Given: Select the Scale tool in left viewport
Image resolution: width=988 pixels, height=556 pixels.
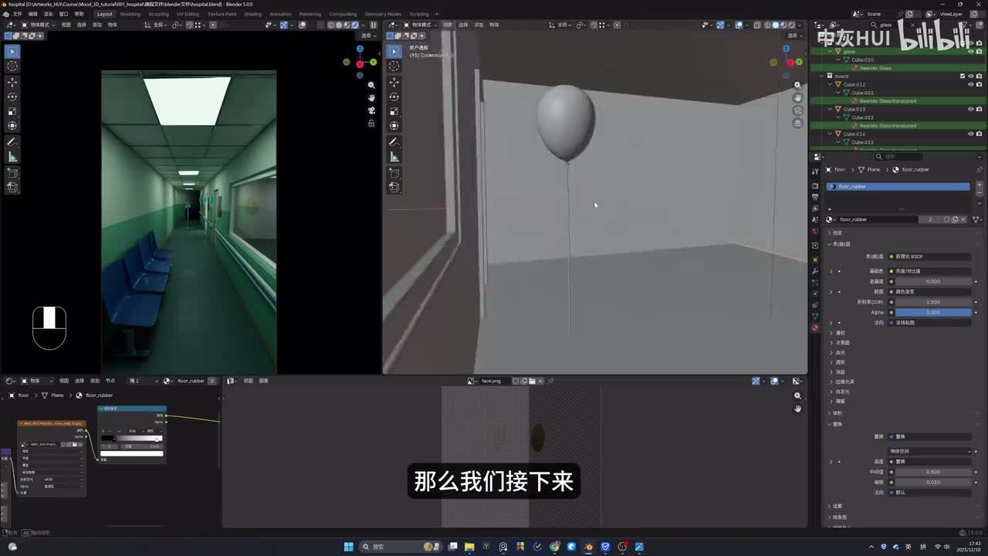Looking at the screenshot, I should (12, 111).
